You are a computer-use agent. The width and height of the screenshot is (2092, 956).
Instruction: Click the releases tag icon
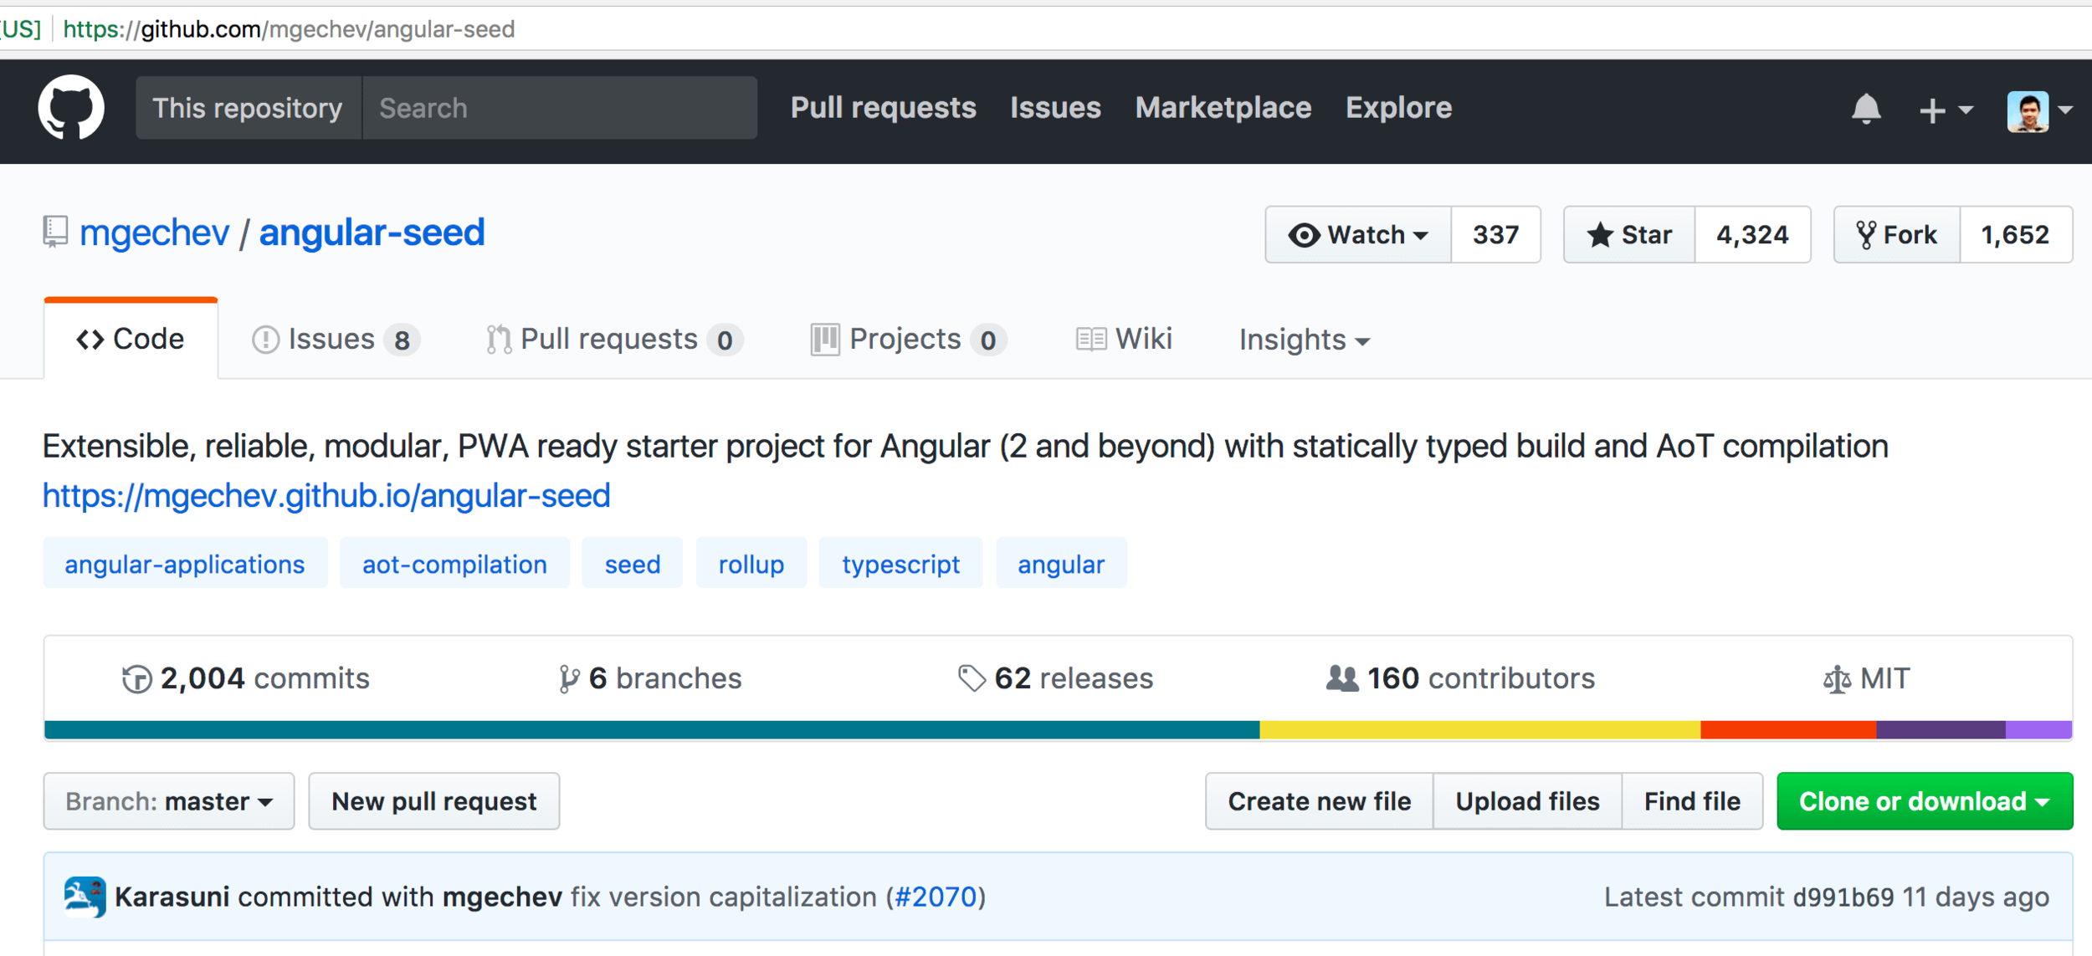click(971, 678)
